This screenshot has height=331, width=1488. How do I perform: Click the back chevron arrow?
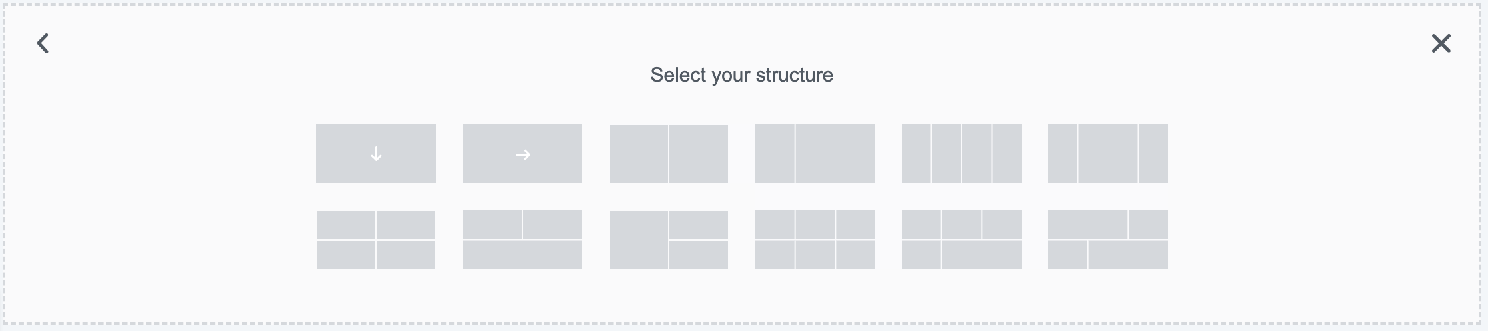pos(43,44)
